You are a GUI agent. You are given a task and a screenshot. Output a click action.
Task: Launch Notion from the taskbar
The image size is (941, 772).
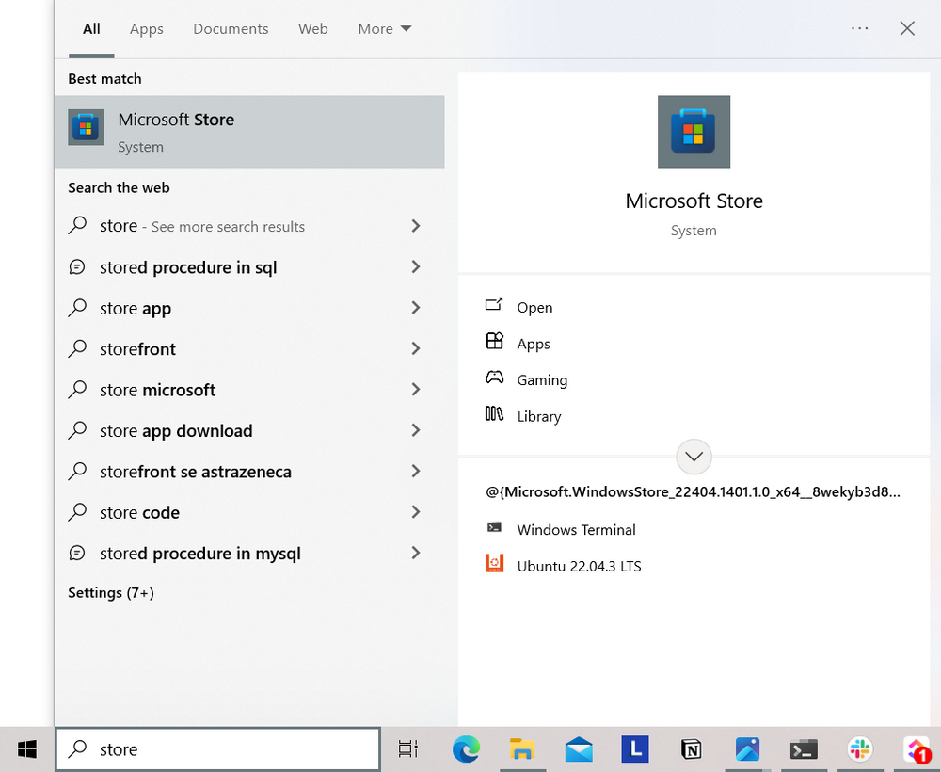pyautogui.click(x=691, y=749)
